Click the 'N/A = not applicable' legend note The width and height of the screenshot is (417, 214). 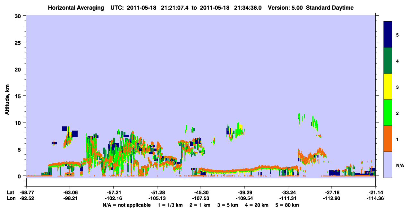pyautogui.click(x=126, y=205)
